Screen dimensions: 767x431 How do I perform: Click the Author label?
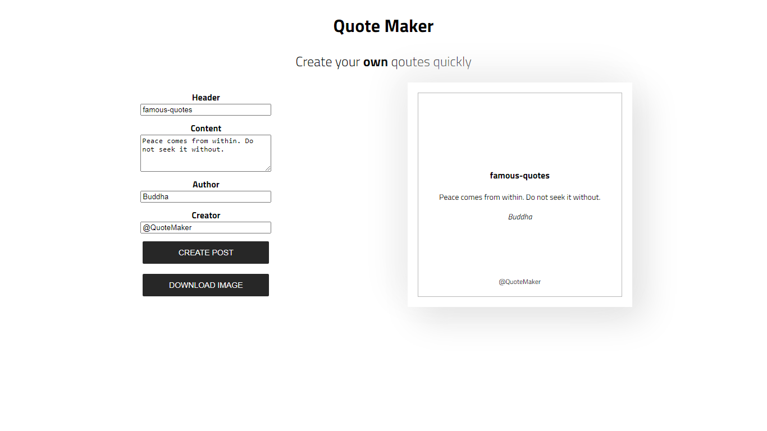[x=206, y=185]
